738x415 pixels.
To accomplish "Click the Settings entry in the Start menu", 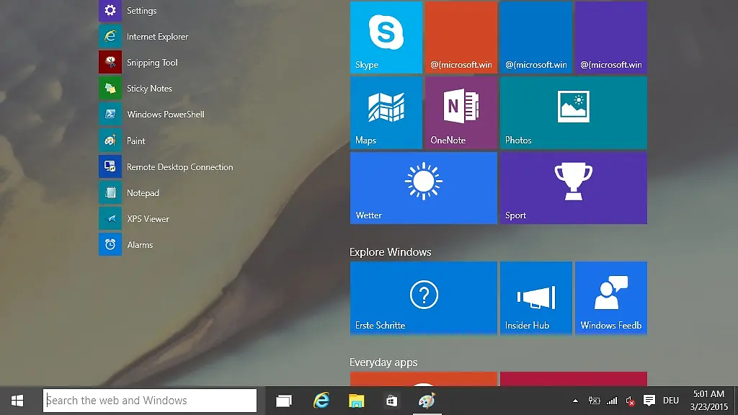I will (141, 11).
